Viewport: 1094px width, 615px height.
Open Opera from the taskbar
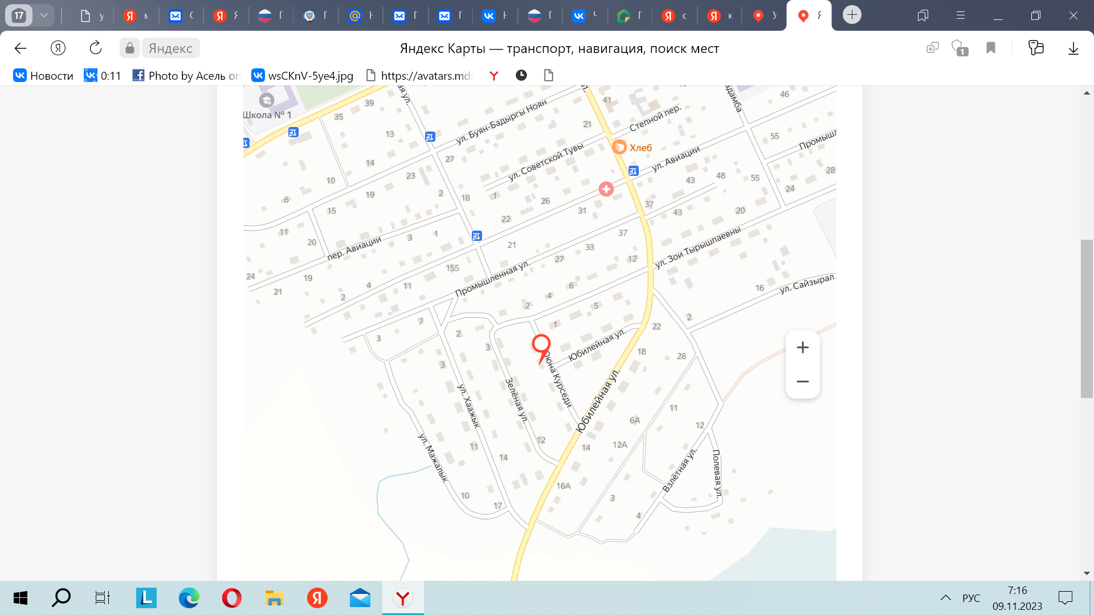231,598
